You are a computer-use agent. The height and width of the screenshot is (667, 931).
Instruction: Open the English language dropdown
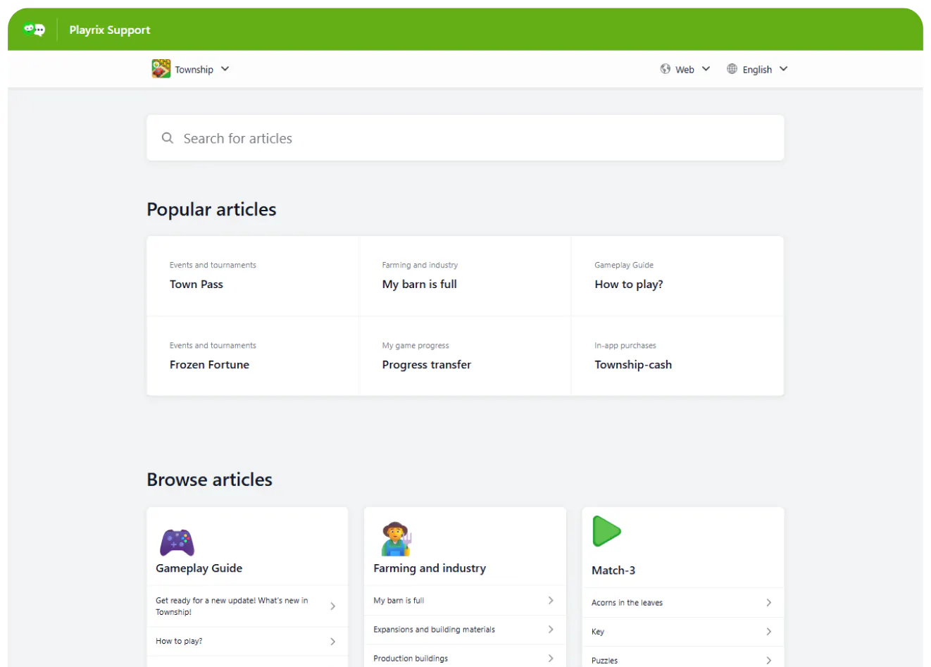(x=758, y=69)
